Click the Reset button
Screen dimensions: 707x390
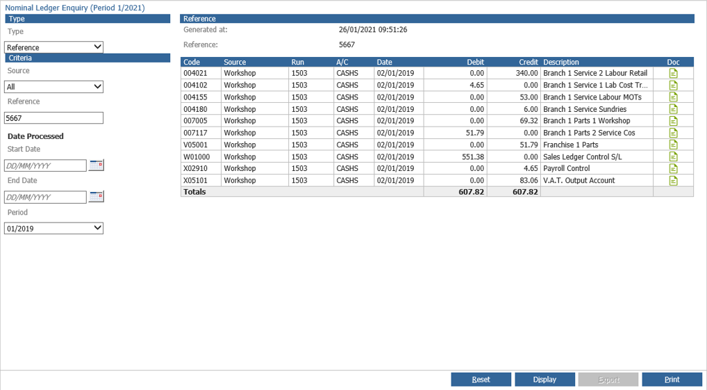[481, 380]
